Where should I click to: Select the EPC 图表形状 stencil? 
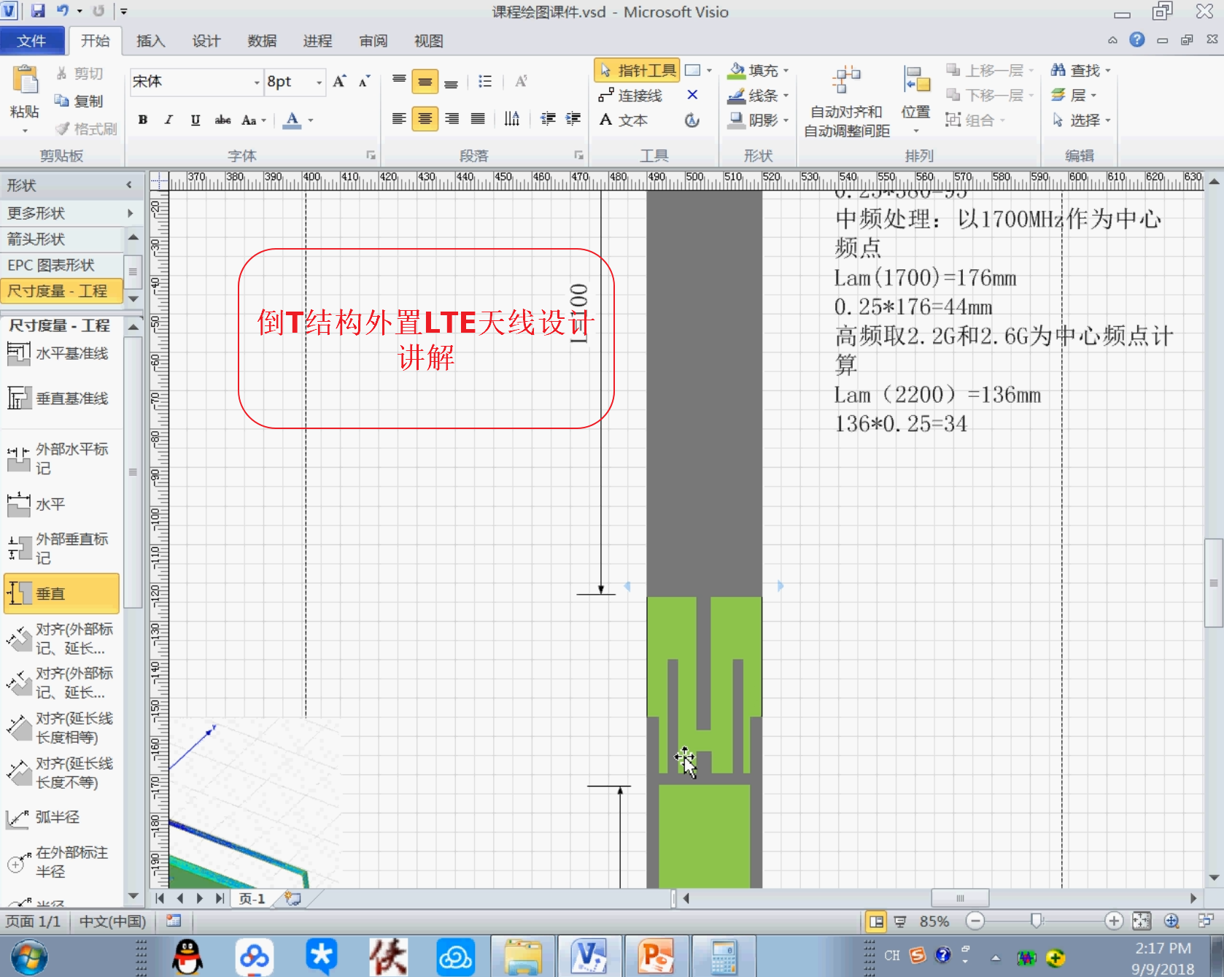pyautogui.click(x=62, y=265)
